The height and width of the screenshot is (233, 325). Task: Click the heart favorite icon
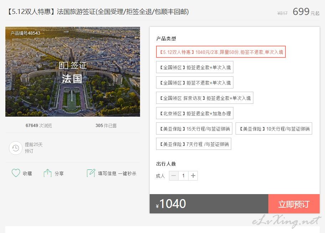click(x=16, y=173)
